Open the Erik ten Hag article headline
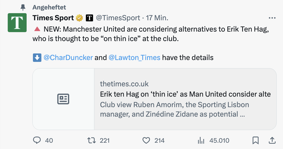Viewport: 283px width, 149px height. [x=185, y=94]
